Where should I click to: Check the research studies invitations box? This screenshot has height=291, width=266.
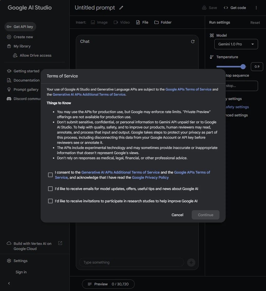[x=50, y=201]
